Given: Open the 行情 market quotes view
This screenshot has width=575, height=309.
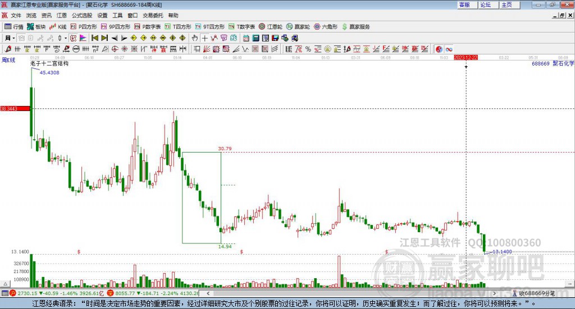Looking at the screenshot, I should (13, 27).
